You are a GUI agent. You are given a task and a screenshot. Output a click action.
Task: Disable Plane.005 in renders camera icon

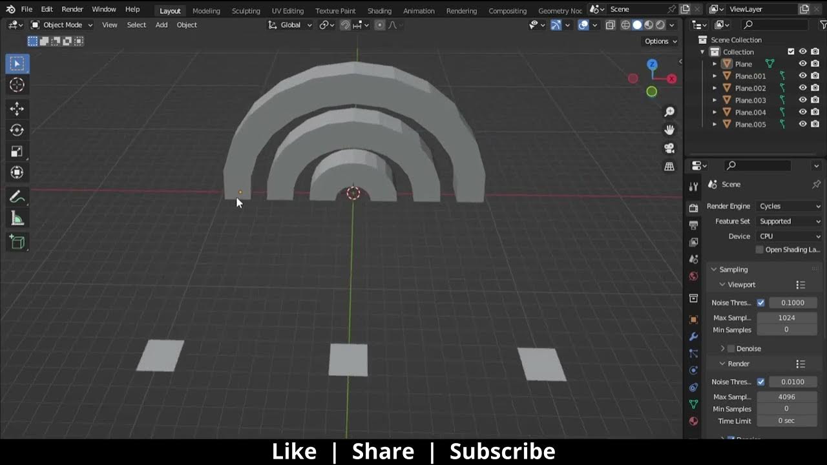pyautogui.click(x=815, y=124)
